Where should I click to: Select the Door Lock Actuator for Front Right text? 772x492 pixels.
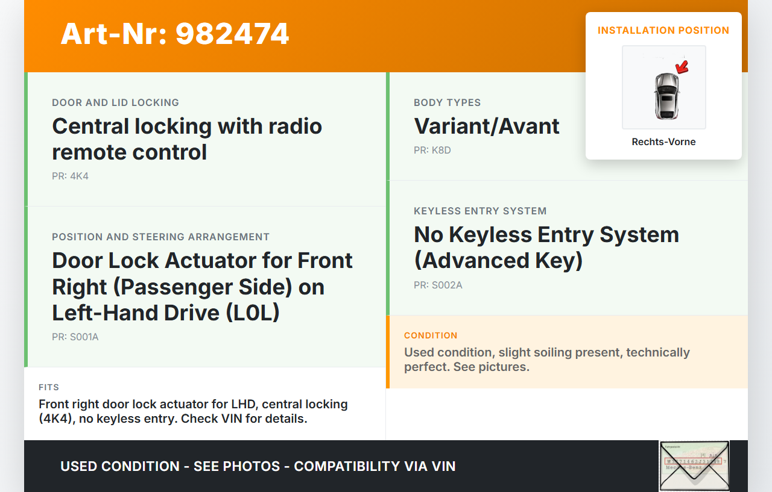(202, 287)
